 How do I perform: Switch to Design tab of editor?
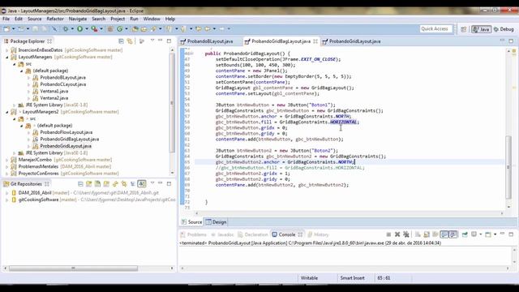pos(217,222)
